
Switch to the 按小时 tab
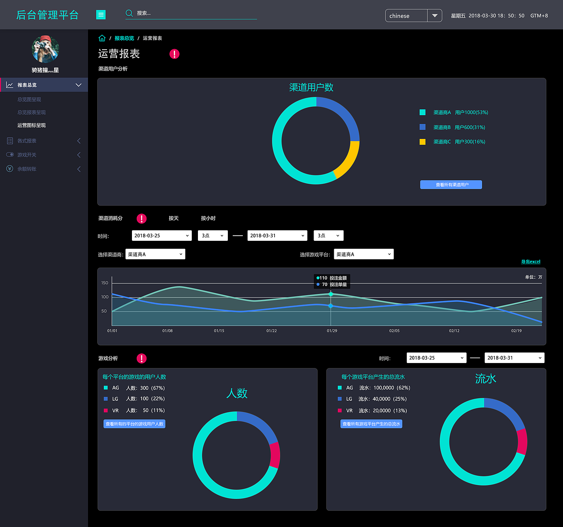[208, 218]
